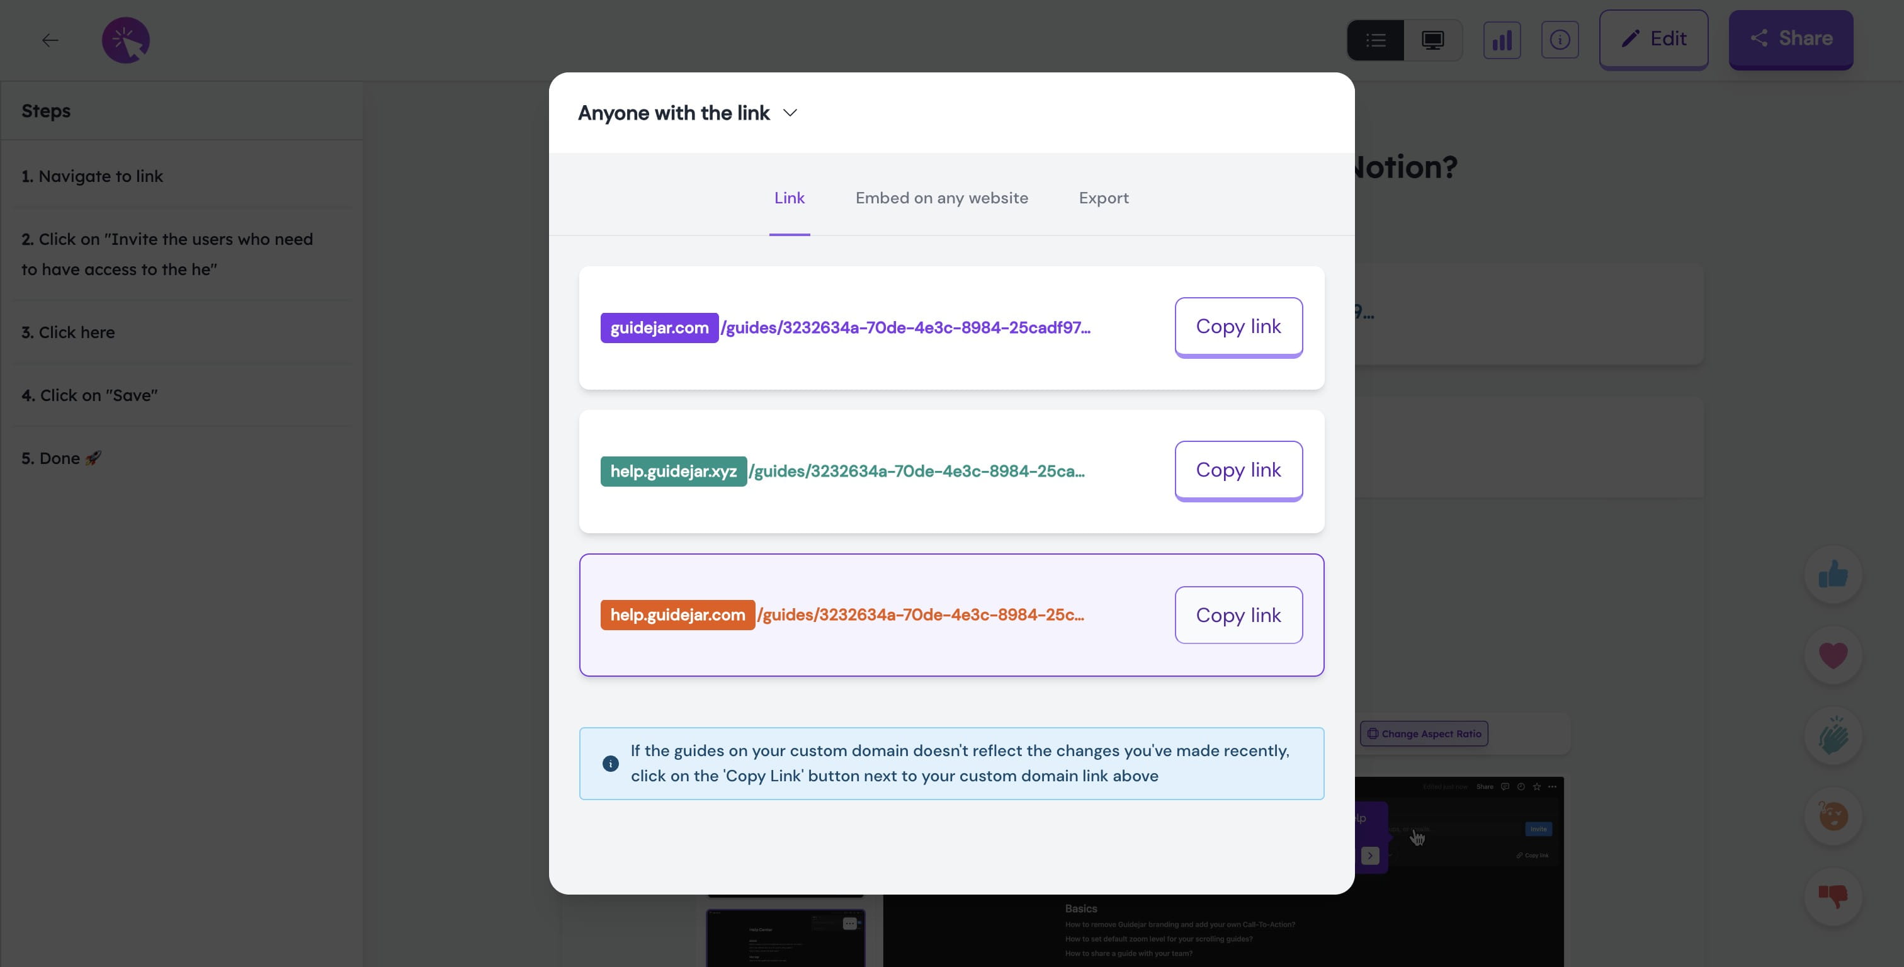Switch to slideshow view mode
The image size is (1904, 967).
pyautogui.click(x=1432, y=40)
